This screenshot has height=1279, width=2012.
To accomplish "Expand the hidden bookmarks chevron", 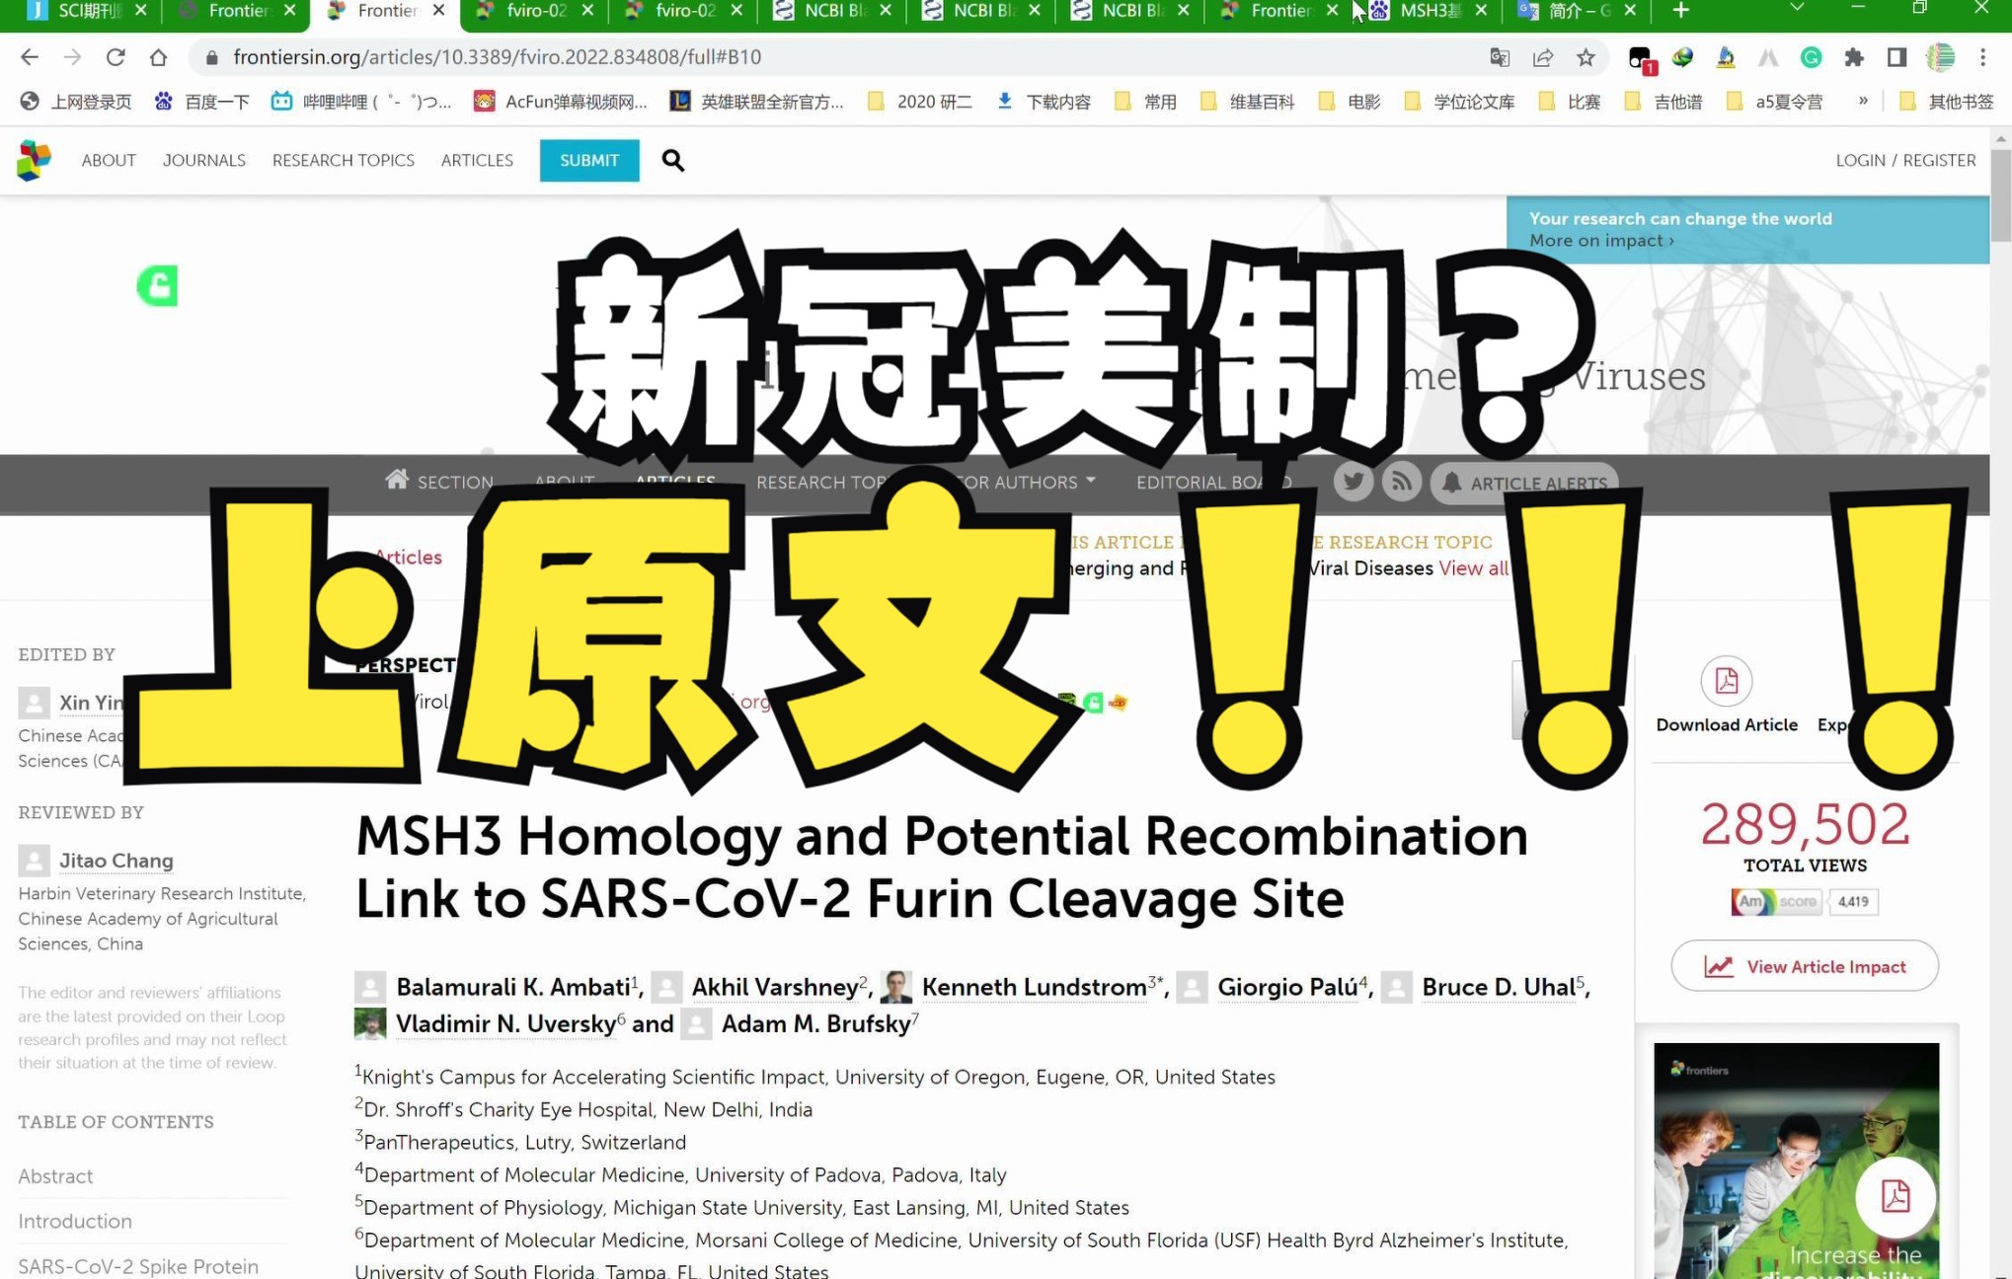I will coord(1863,101).
